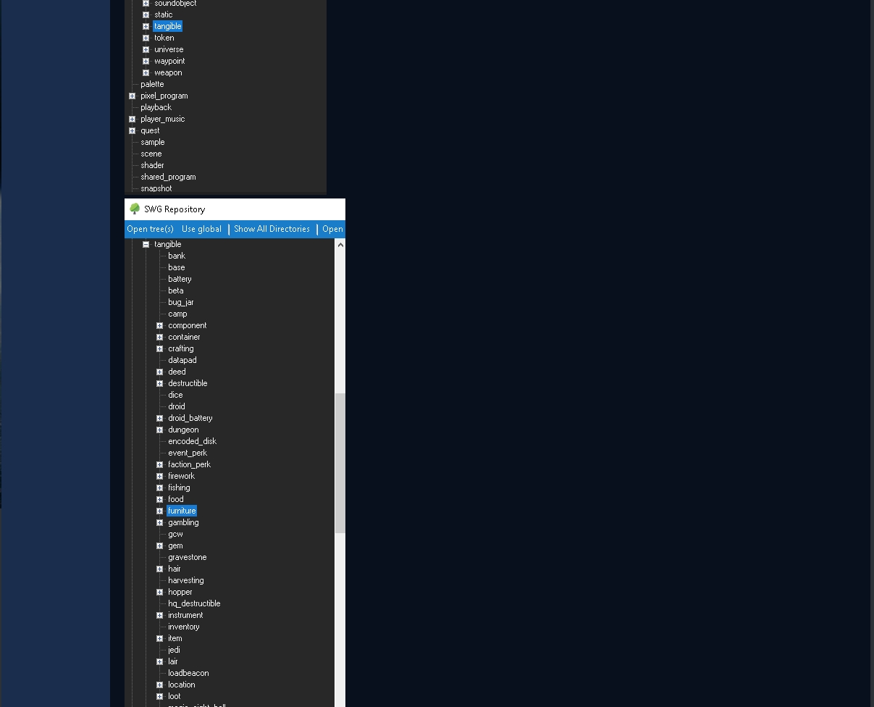Expand the quest node in upper tree

pyautogui.click(x=132, y=130)
